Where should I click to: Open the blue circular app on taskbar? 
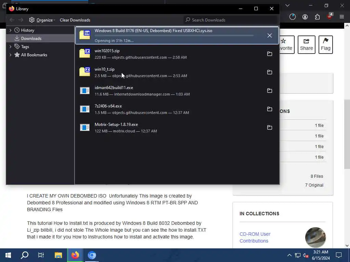[92, 255]
